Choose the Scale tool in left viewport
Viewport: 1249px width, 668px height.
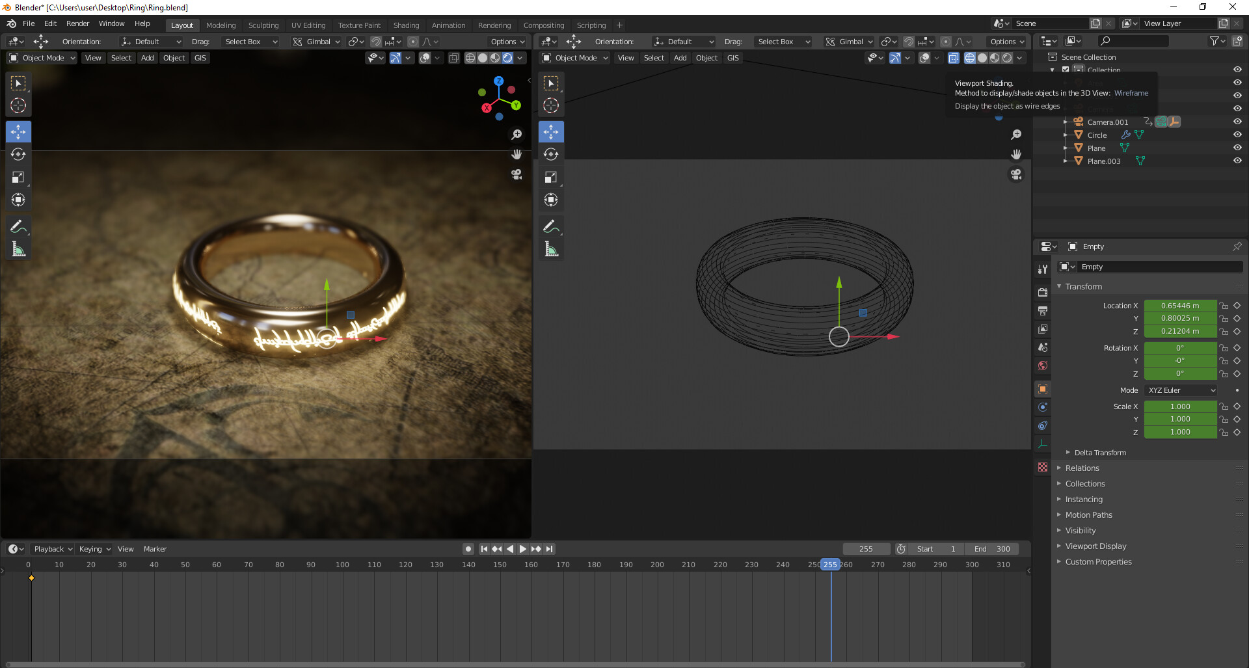(x=18, y=177)
